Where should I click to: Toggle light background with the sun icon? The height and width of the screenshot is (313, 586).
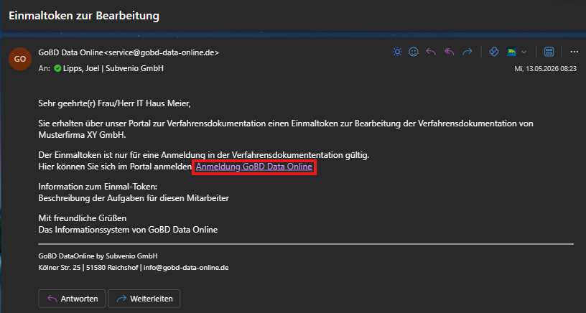[x=397, y=52]
